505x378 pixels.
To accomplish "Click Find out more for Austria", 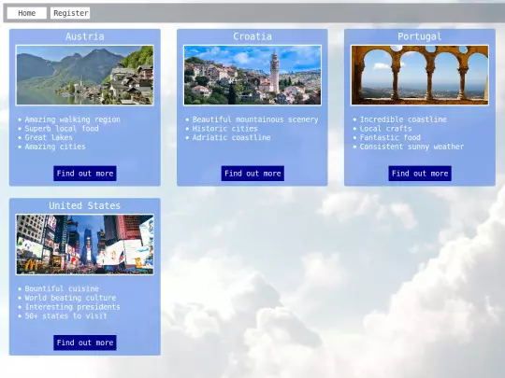I will tap(85, 174).
